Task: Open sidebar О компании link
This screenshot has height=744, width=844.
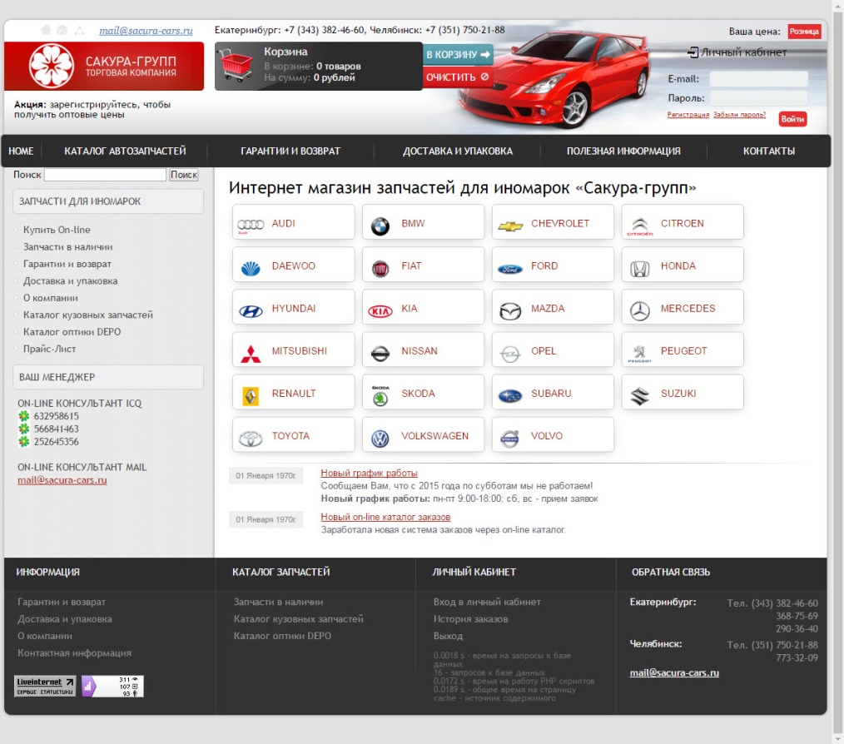Action: click(51, 298)
